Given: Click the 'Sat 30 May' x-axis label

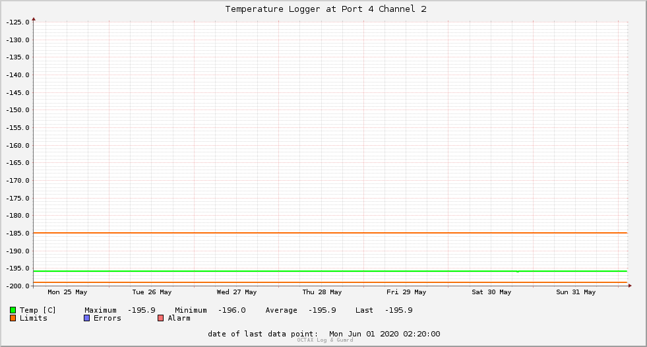Looking at the screenshot, I should (x=491, y=292).
